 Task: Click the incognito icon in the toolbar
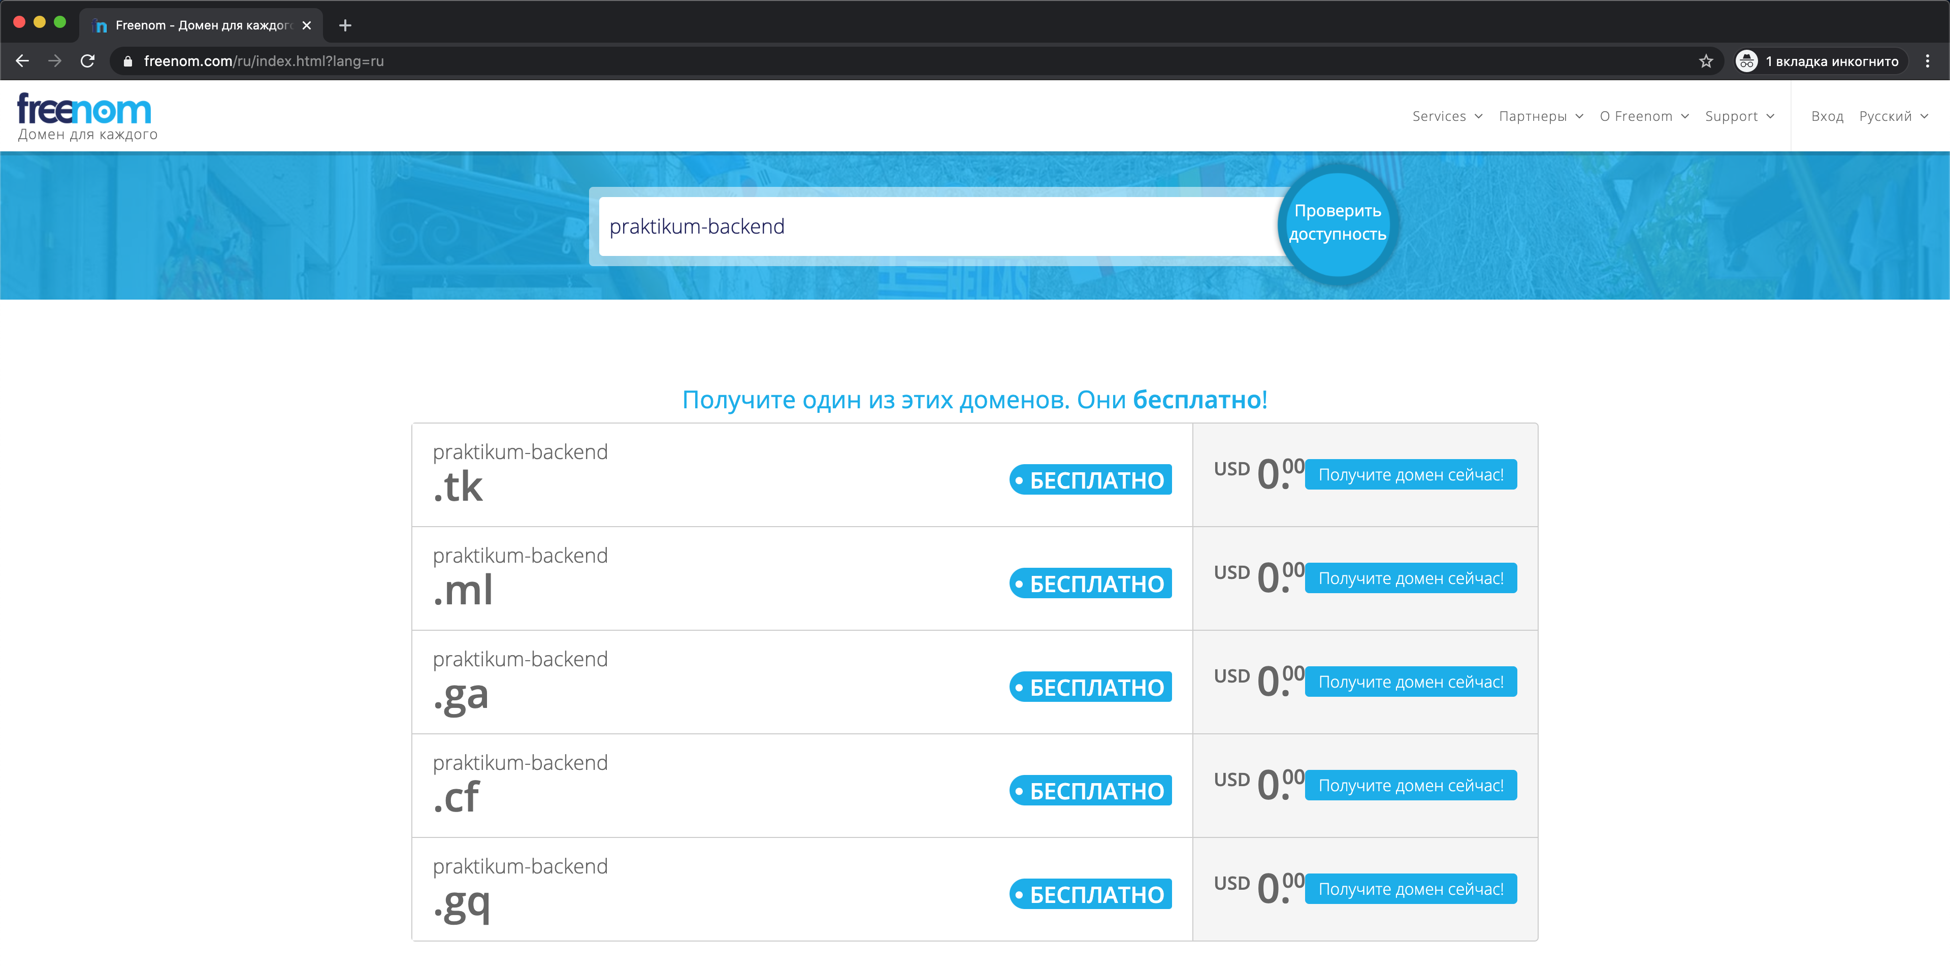point(1746,61)
